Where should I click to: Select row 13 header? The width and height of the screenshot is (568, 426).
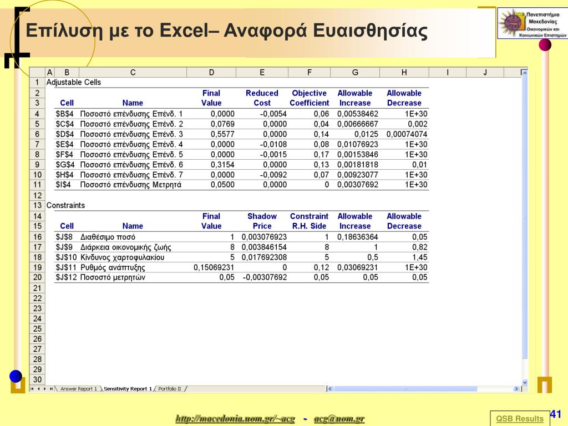tap(37, 205)
